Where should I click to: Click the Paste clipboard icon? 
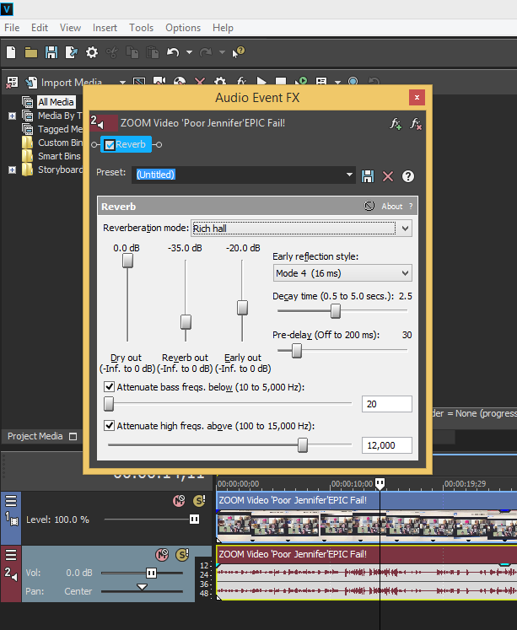tap(153, 52)
